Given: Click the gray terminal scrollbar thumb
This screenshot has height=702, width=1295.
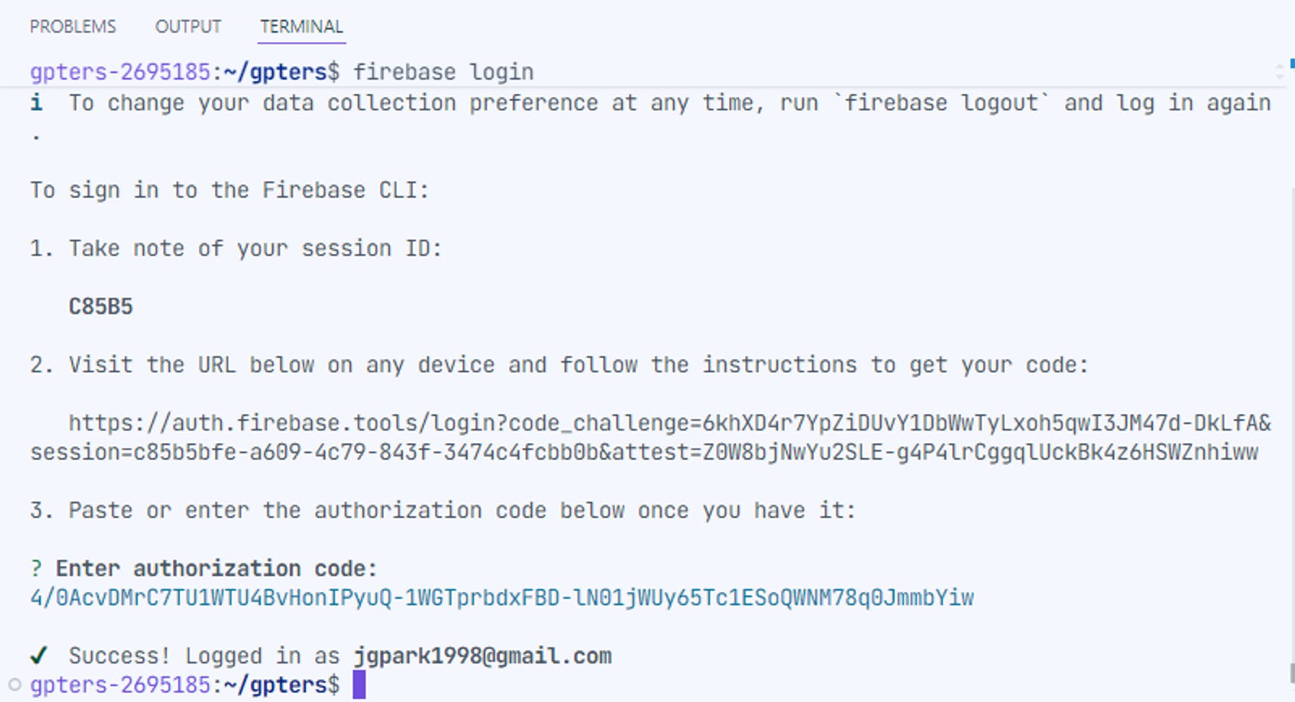Looking at the screenshot, I should (1291, 673).
